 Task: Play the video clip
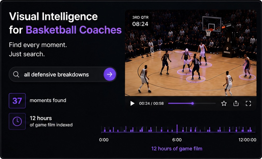pos(132,103)
